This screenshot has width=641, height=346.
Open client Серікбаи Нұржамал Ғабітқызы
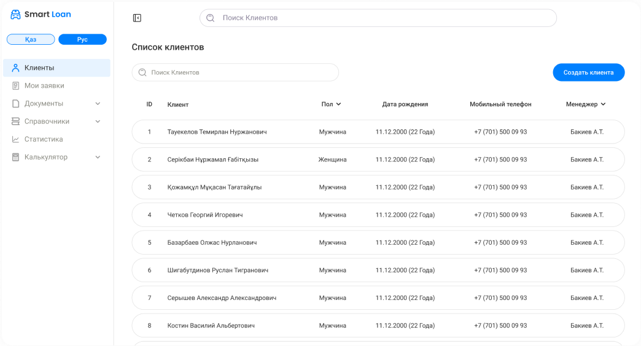coord(378,160)
